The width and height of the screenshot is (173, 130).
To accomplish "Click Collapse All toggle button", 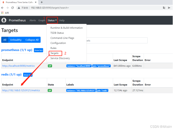I will click(x=32, y=40).
